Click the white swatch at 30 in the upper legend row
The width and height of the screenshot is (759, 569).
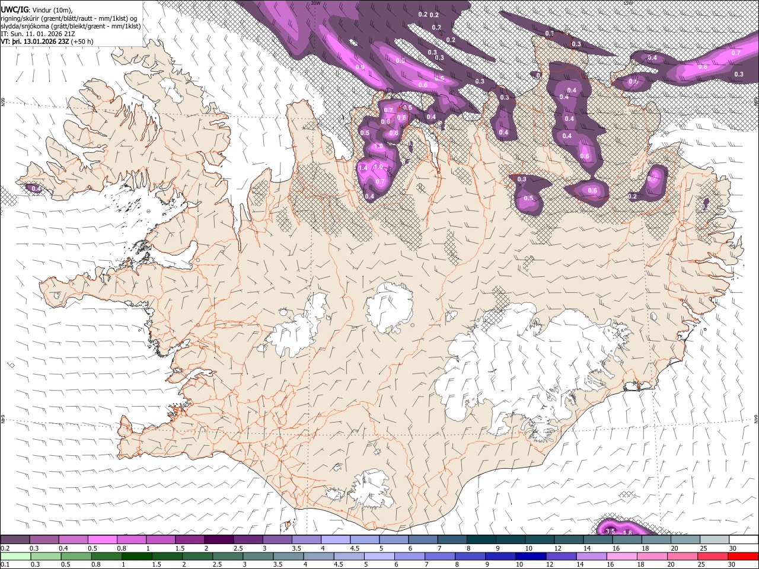tap(744, 539)
